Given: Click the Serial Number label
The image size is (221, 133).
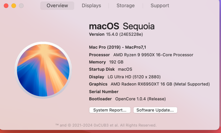Looking at the screenshot, I should (104, 92).
